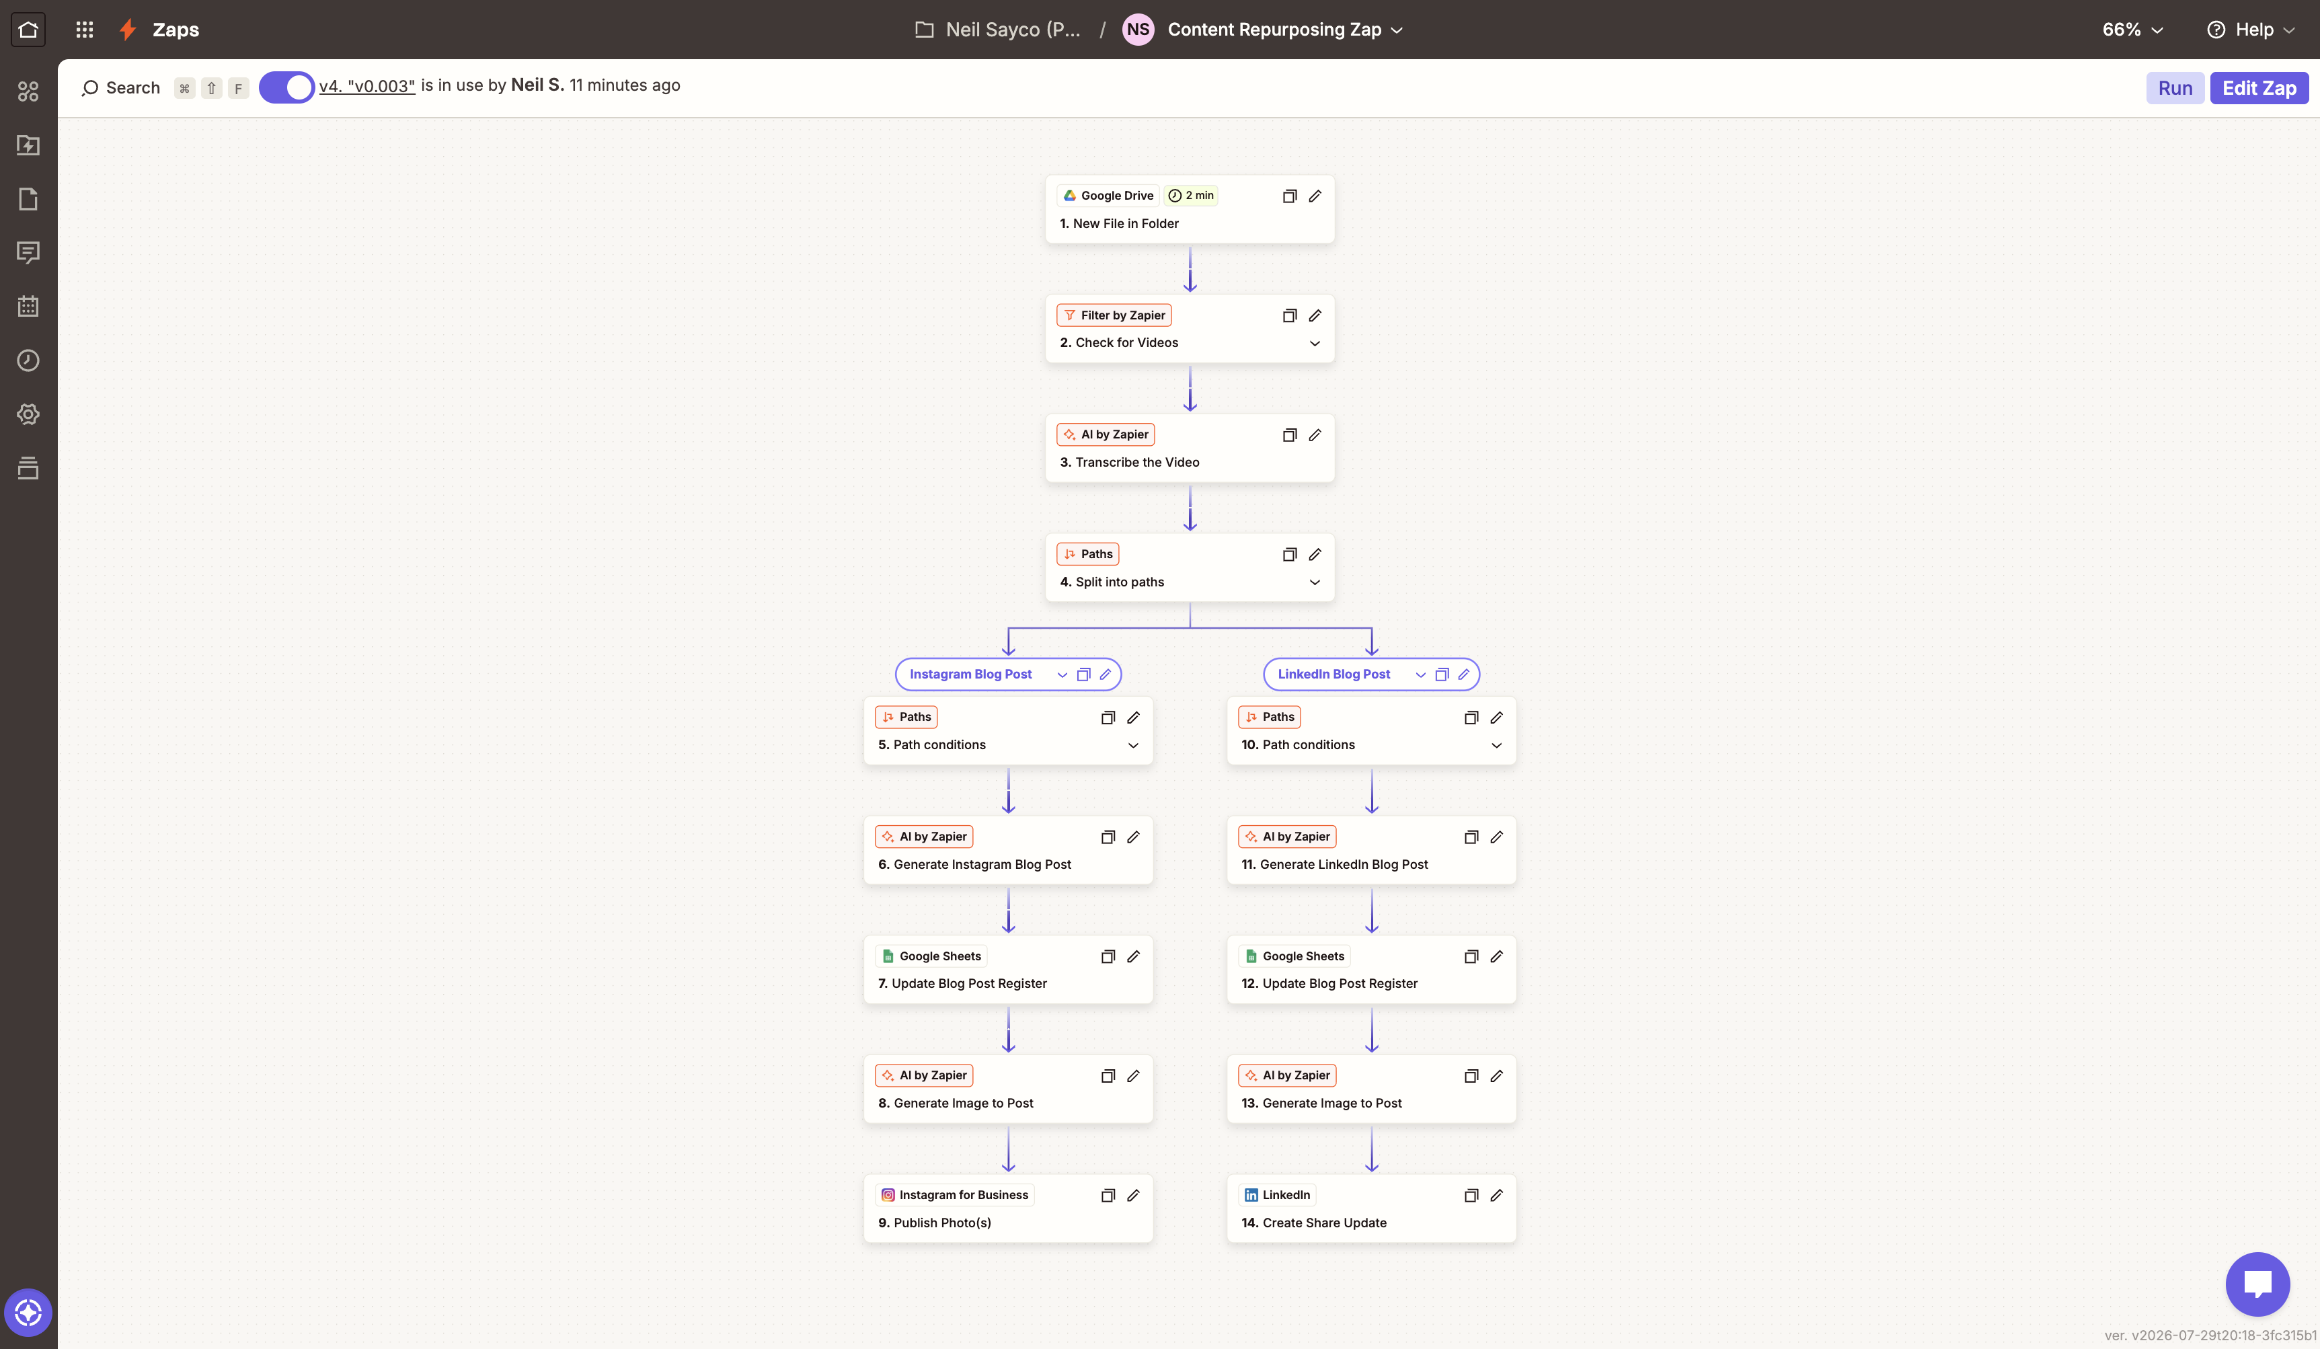Image resolution: width=2320 pixels, height=1349 pixels.
Task: Open the sidebar settings gear icon
Action: click(x=28, y=414)
